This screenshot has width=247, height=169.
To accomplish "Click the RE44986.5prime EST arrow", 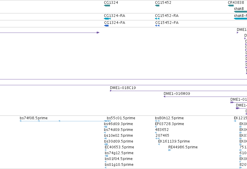I will [170, 150].
